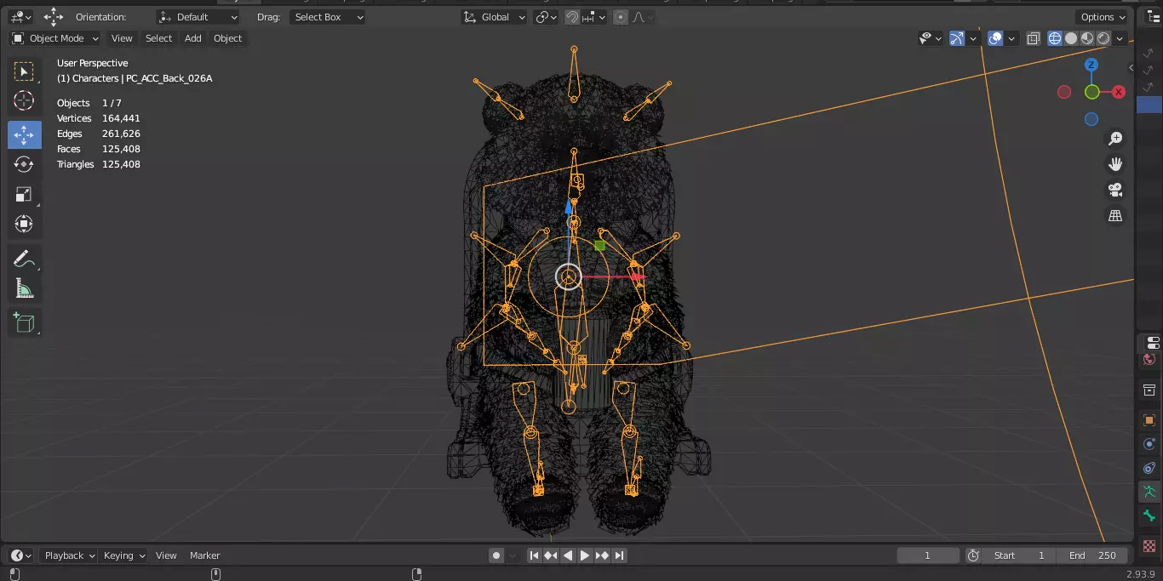
Task: Toggle the camera view icon
Action: (x=1115, y=190)
